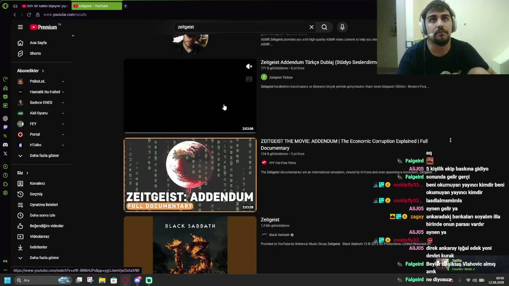
Task: Select the zeitgeist - YouTube tab
Action: [x=97, y=6]
